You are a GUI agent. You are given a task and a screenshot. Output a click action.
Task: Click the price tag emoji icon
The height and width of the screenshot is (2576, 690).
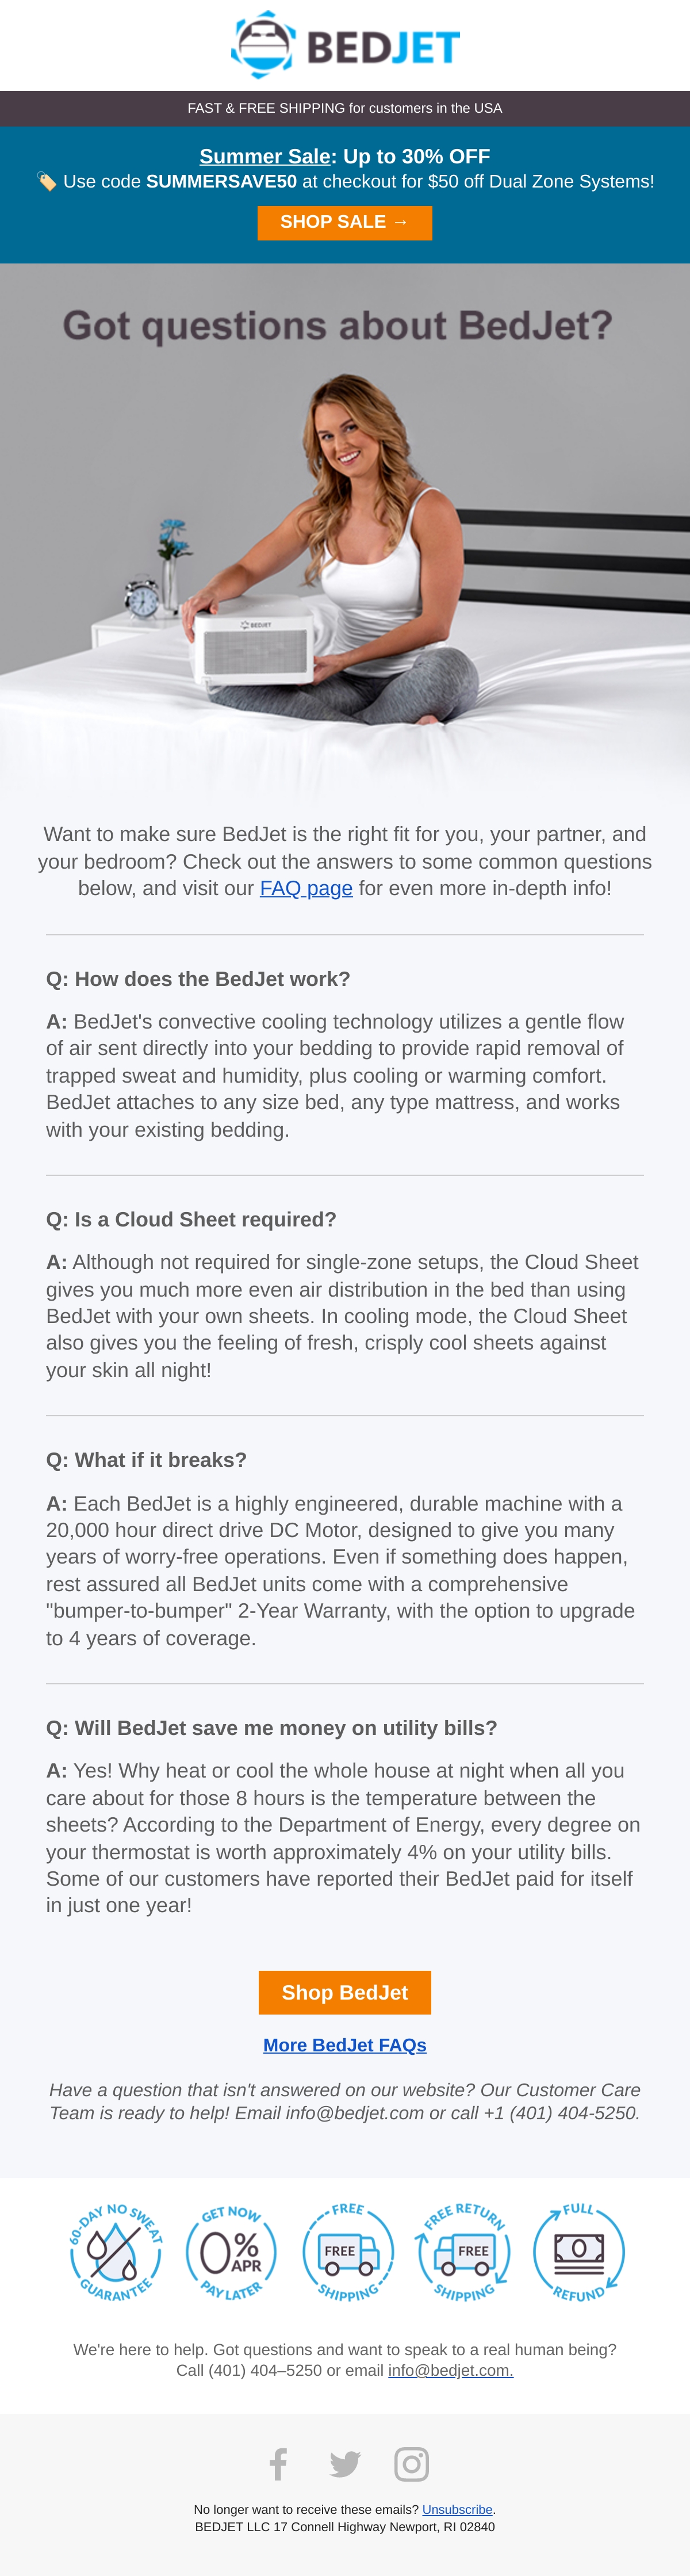(46, 181)
